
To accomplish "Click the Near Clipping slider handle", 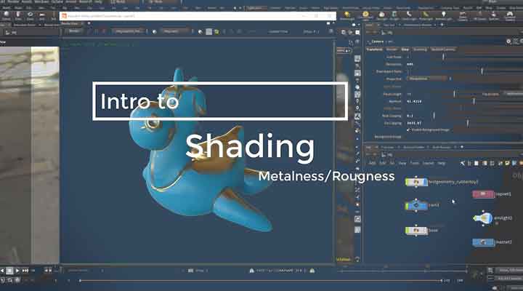I will tap(434, 116).
